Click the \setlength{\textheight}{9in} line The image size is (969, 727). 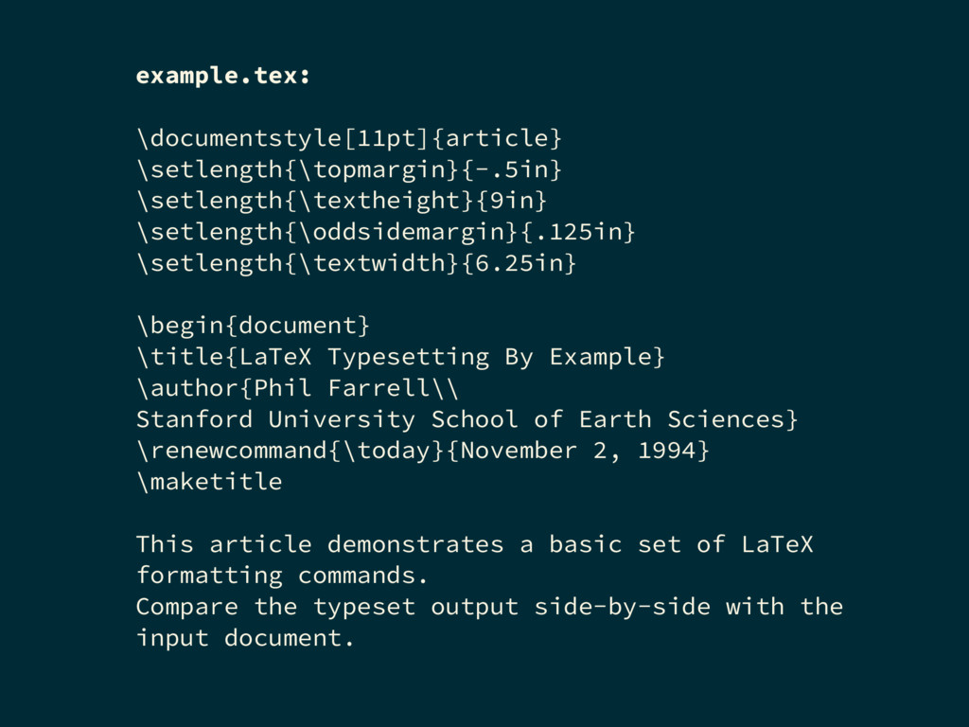click(x=342, y=201)
